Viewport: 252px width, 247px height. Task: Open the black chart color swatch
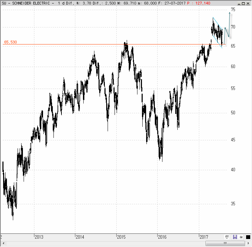tap(248, 237)
